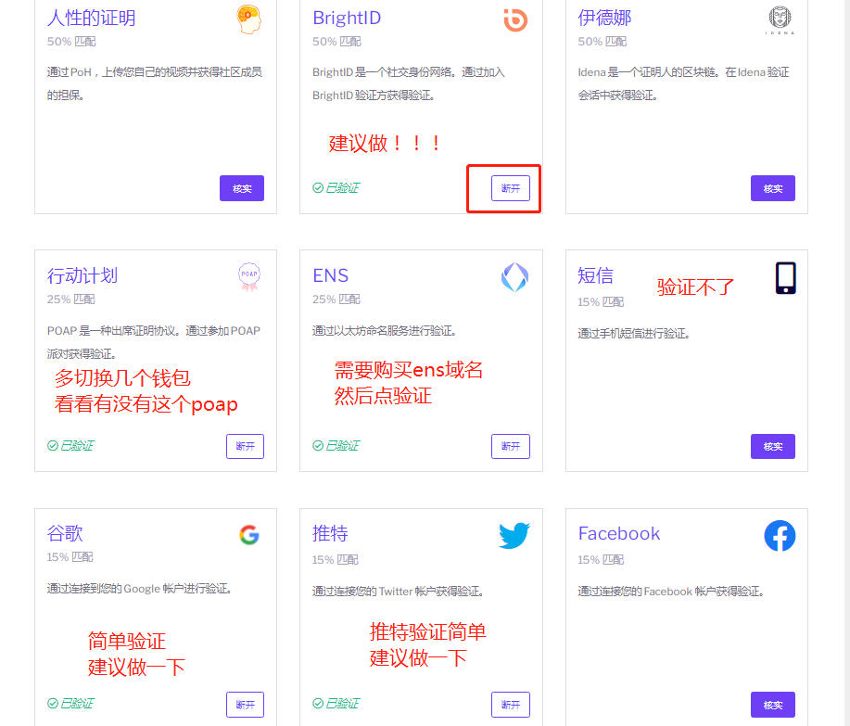
Task: Click the BrightID orange logo icon
Action: (515, 20)
